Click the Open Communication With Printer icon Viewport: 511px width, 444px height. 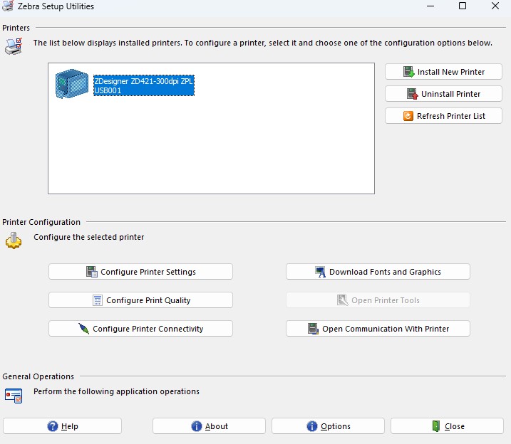tap(313, 329)
